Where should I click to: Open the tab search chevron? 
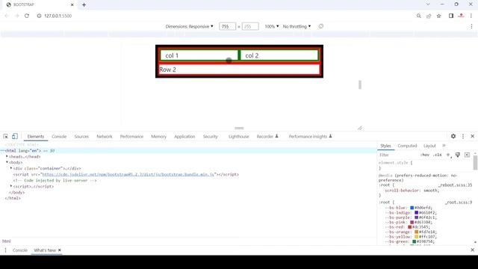428,4
